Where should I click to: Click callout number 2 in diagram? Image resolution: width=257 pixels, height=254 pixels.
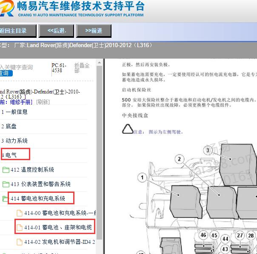coord(179,159)
